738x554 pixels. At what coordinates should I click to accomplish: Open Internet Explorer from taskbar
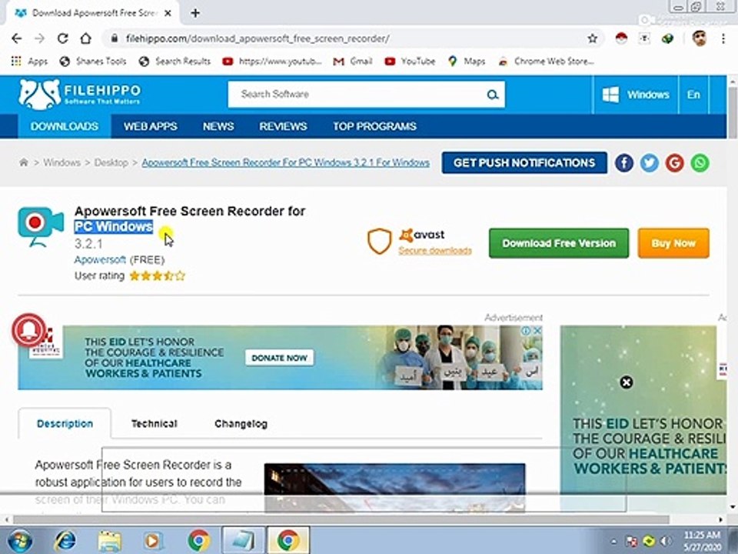pyautogui.click(x=65, y=540)
